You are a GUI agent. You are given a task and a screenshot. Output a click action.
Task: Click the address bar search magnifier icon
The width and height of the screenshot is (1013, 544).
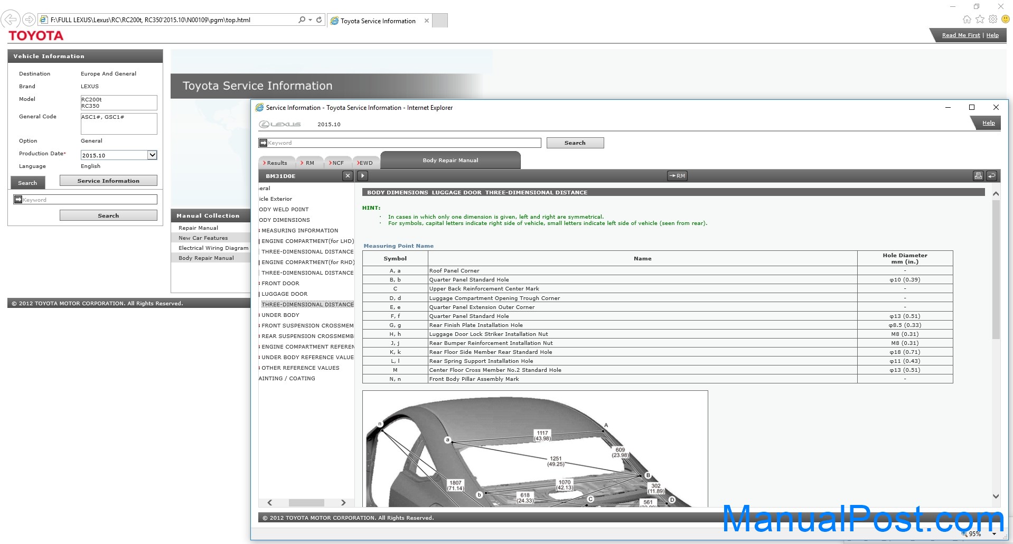302,20
